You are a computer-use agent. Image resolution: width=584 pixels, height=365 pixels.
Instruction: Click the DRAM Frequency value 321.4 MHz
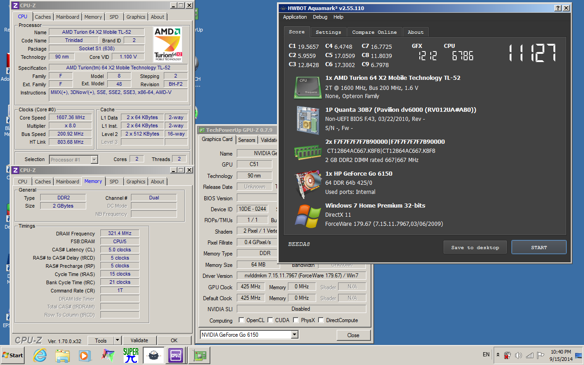120,234
